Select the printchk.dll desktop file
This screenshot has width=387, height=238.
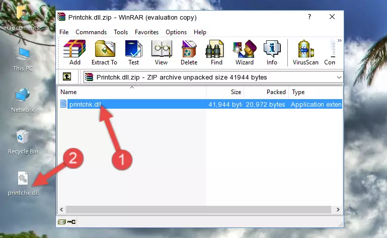click(x=23, y=184)
